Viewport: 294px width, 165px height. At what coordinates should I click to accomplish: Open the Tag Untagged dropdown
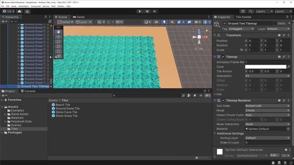coord(241,29)
